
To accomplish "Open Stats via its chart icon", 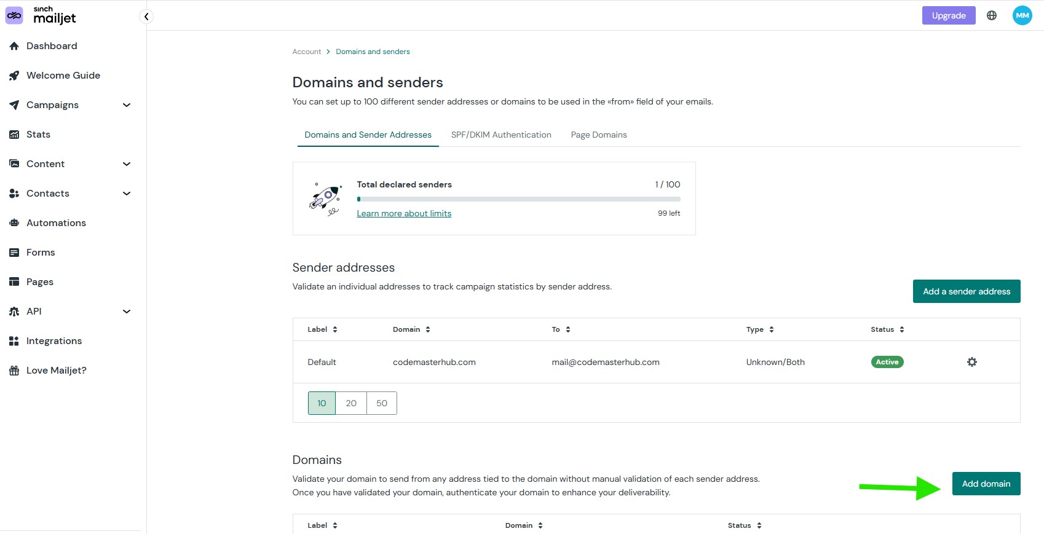I will (14, 135).
